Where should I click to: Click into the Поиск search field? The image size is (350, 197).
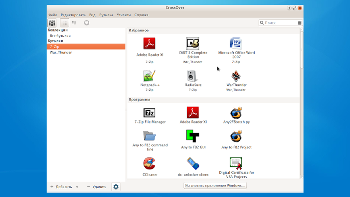pyautogui.click(x=280, y=23)
